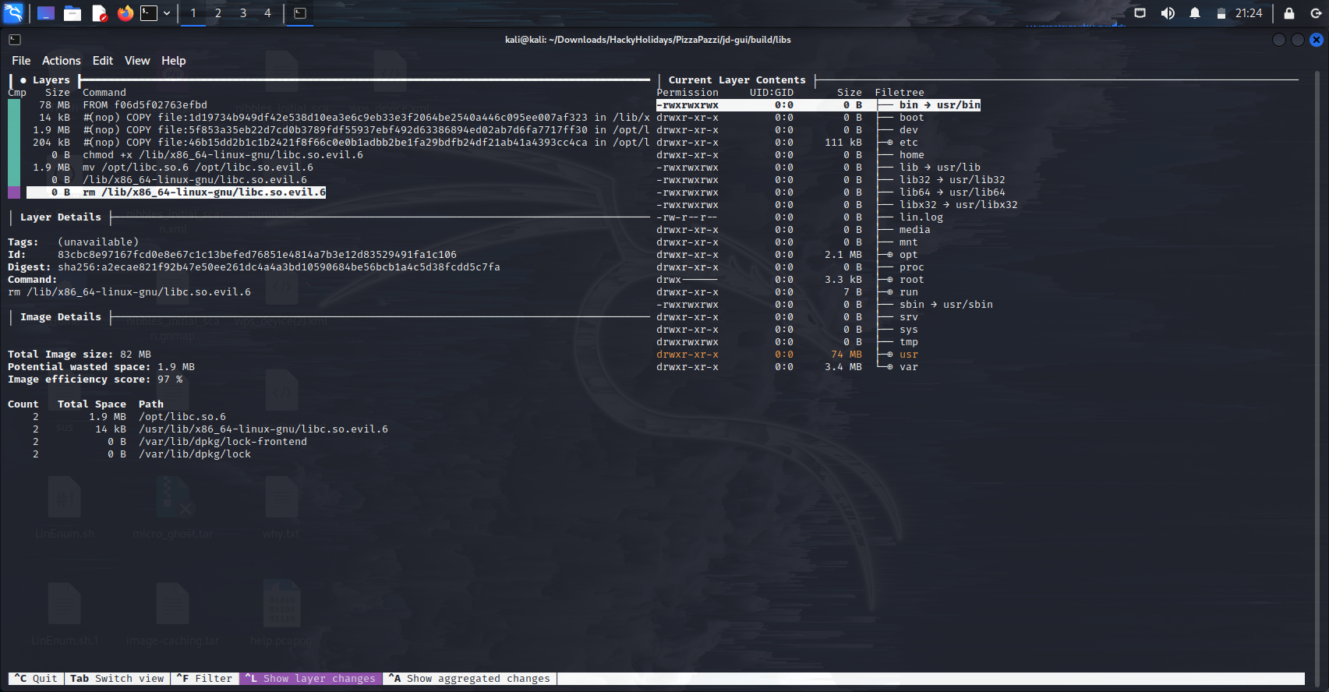Toggle ^A Show aggregated changes
The width and height of the screenshot is (1329, 692).
[x=469, y=679]
